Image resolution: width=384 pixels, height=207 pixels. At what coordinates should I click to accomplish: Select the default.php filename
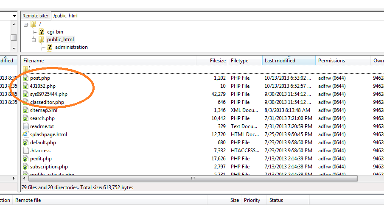(43, 143)
